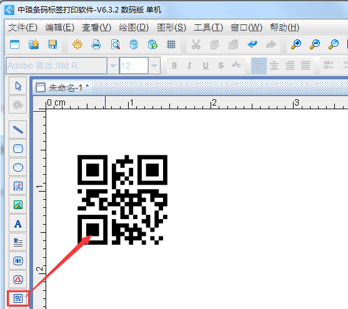Image resolution: width=348 pixels, height=309 pixels.
Task: Redo the last action
Action: coord(271,44)
